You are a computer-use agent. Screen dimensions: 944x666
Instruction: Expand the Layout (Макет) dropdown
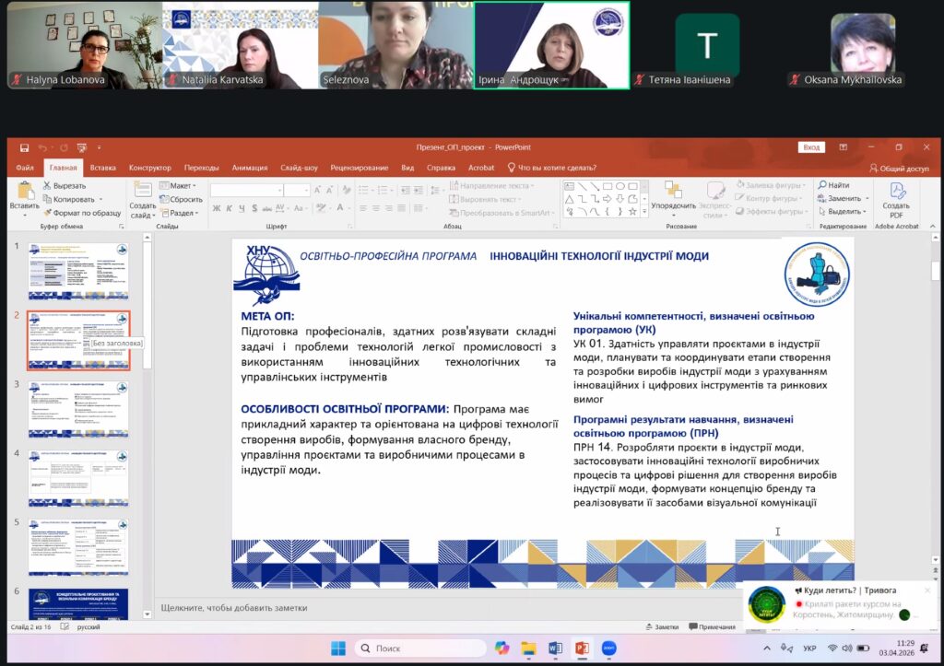point(180,185)
